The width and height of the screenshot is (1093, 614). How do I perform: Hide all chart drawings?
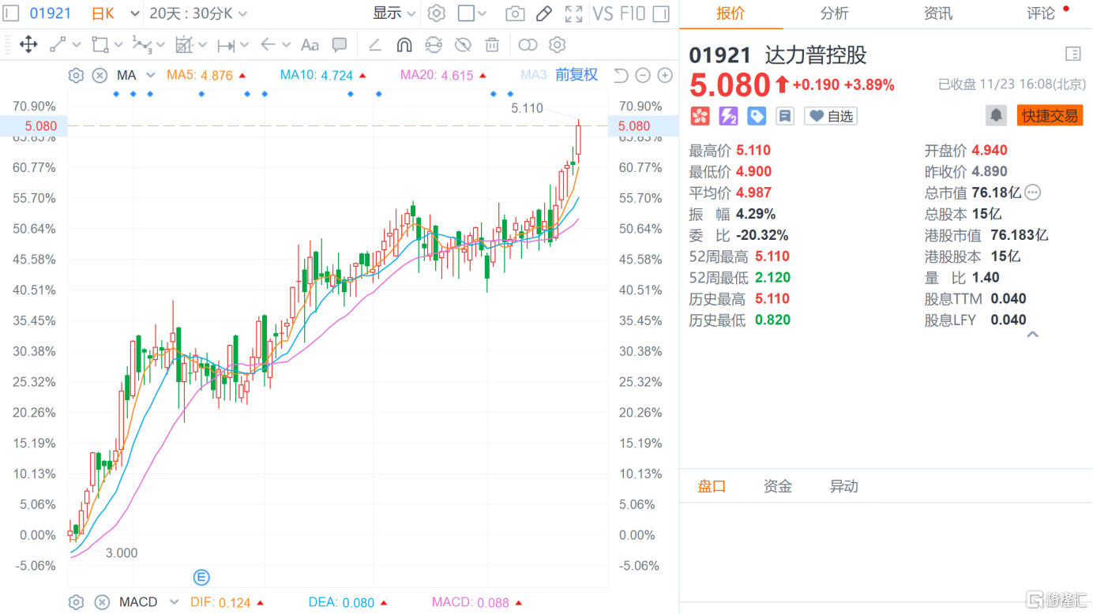coord(463,45)
